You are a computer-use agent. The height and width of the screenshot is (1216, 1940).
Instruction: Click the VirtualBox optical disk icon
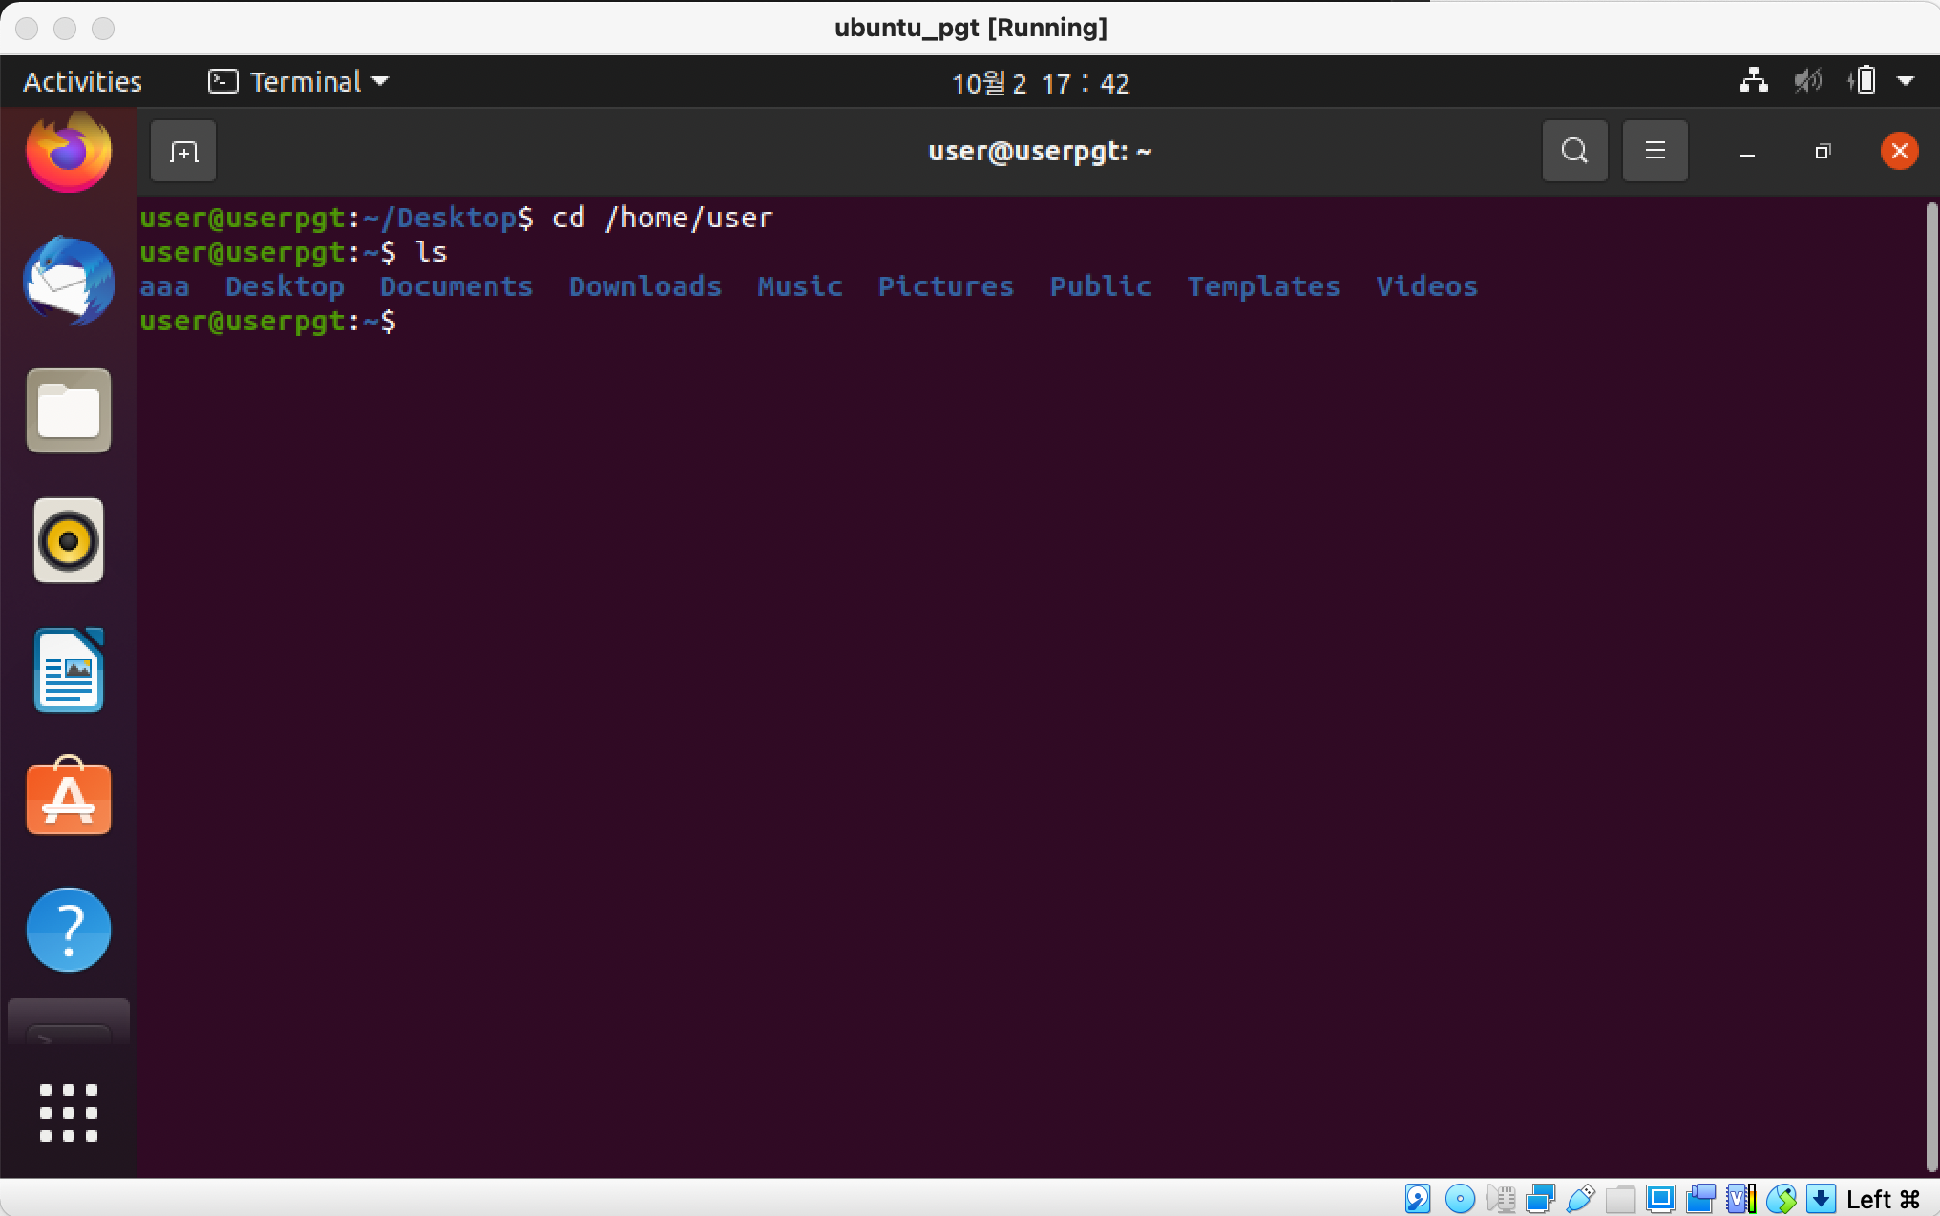[1460, 1199]
